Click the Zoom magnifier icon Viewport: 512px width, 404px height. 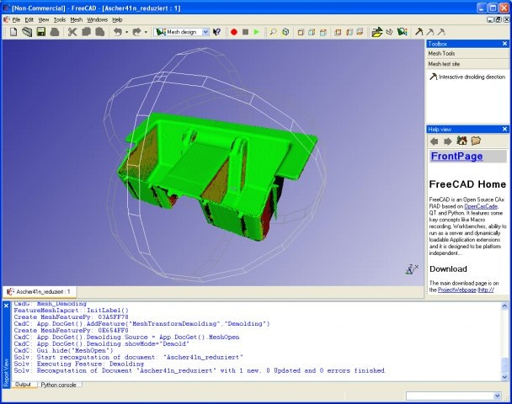273,32
